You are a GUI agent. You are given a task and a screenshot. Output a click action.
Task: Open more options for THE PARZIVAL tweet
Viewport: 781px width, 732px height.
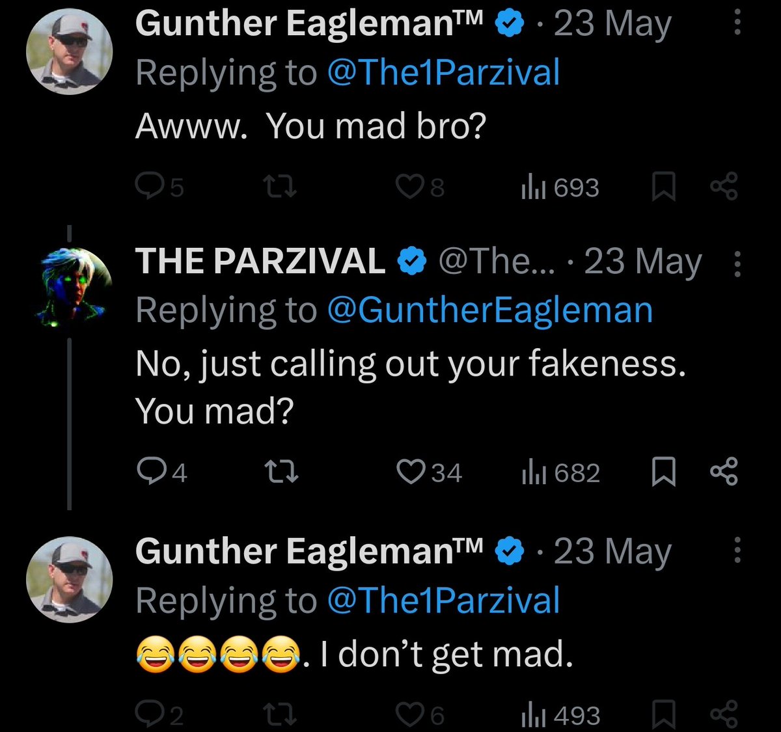tap(737, 264)
